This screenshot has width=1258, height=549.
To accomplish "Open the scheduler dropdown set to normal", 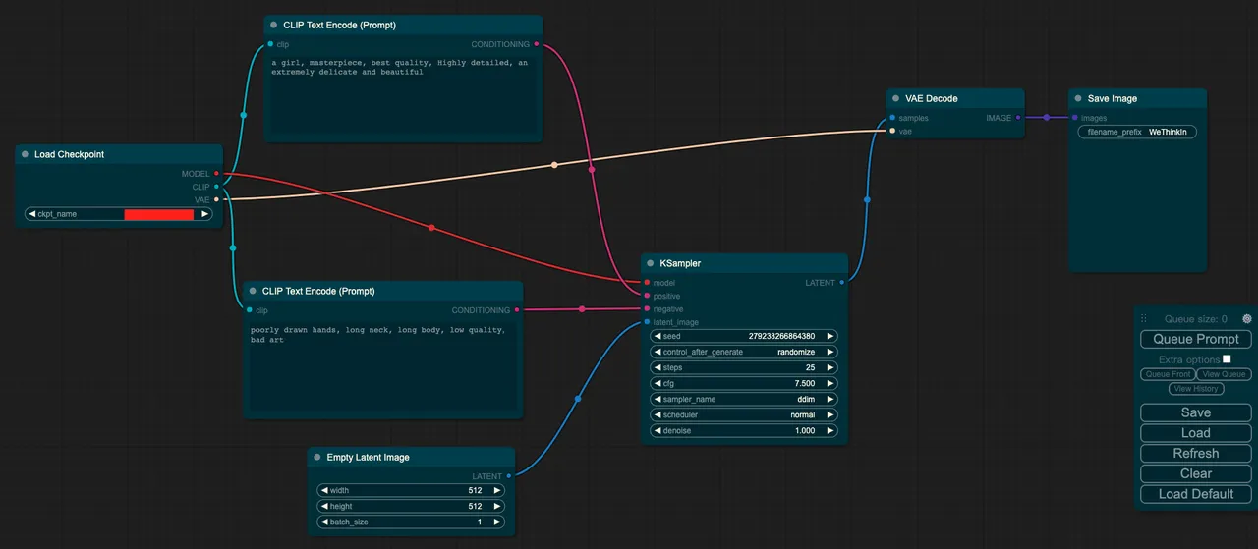I will pyautogui.click(x=744, y=415).
